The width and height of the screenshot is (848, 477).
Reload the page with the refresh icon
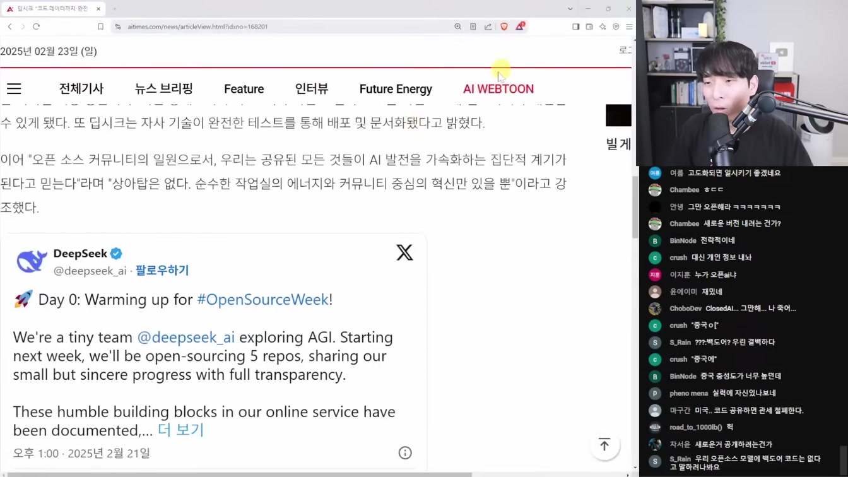click(37, 26)
